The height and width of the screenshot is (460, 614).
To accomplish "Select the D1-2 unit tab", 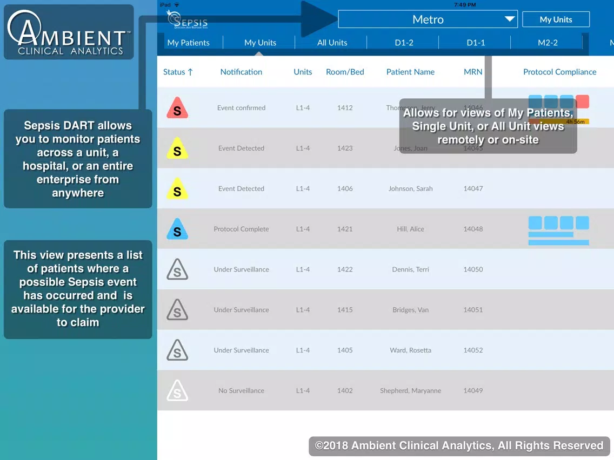I will pyautogui.click(x=404, y=43).
